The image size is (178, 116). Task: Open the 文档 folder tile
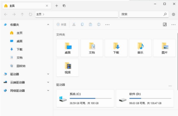pyautogui.click(x=92, y=48)
